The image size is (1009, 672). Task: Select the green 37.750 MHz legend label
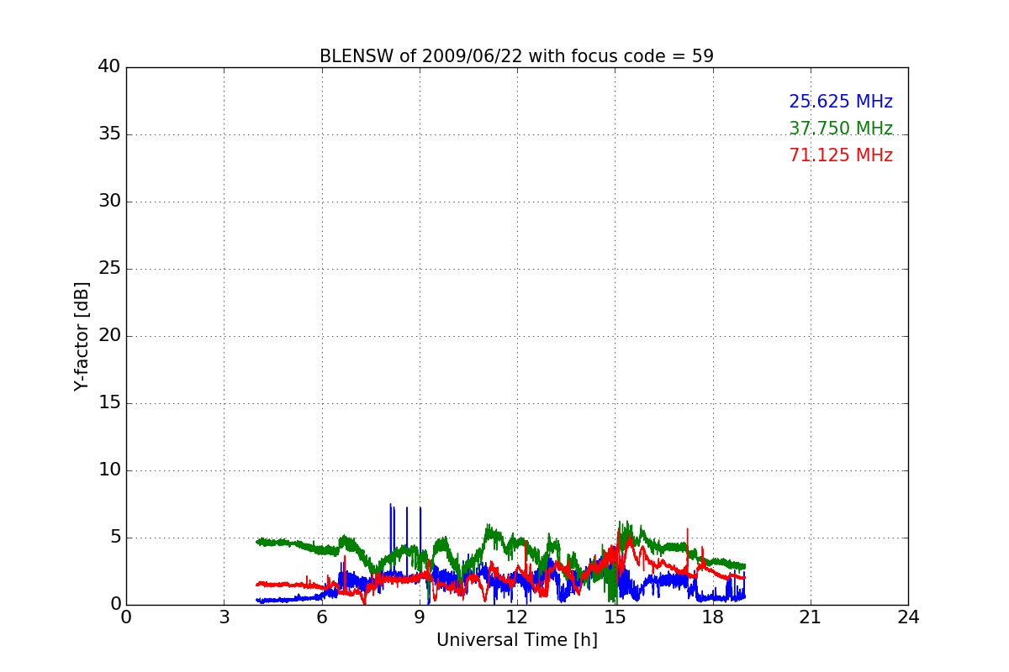pos(841,129)
